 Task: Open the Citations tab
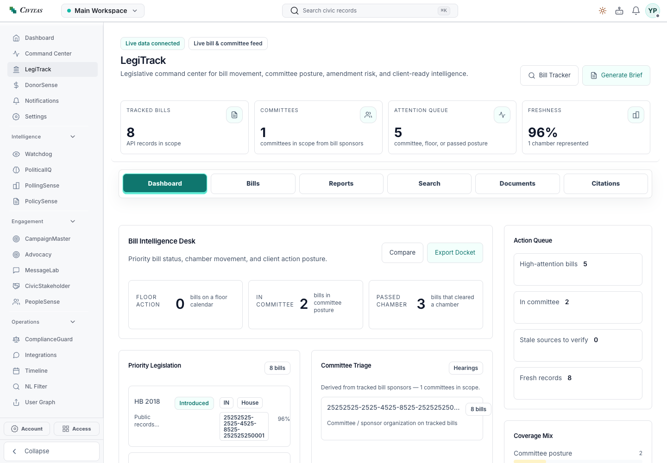click(606, 184)
